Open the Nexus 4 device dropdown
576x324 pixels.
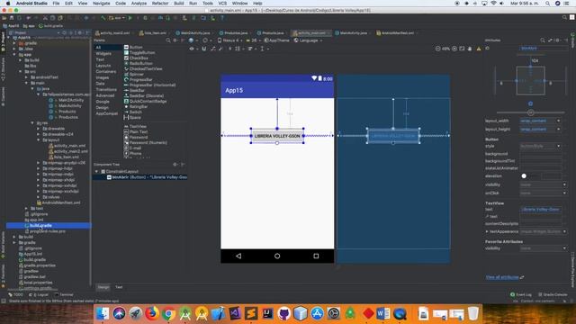coord(229,40)
